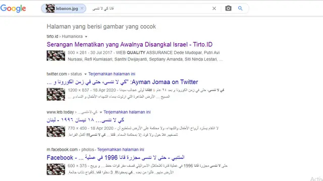323x181 pixels.
Task: Translate the twitter.com result page
Action: pyautogui.click(x=112, y=74)
